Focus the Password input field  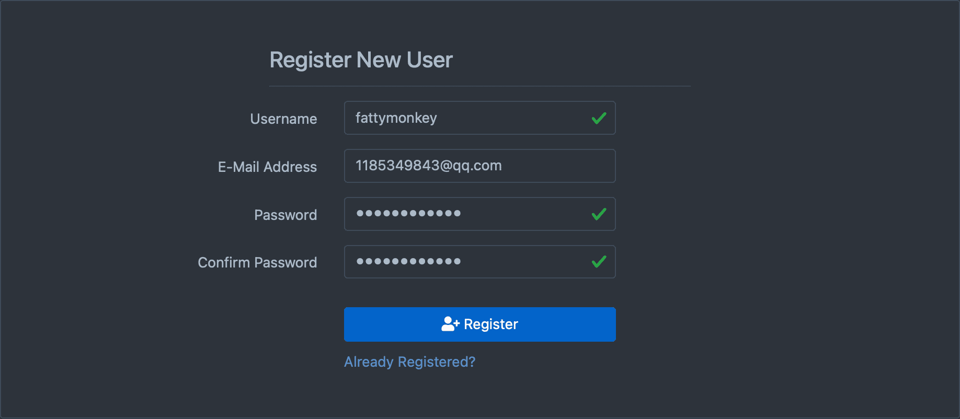(479, 214)
